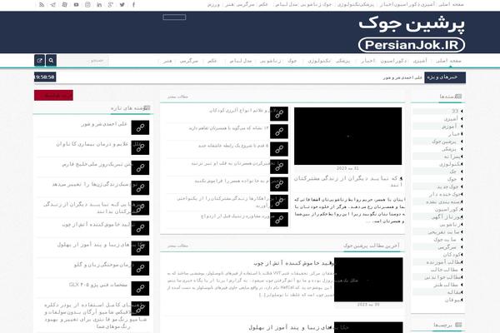Click link icon beside 'یکنواختی' marriage tips post
This screenshot has height=333, width=500.
point(279,201)
